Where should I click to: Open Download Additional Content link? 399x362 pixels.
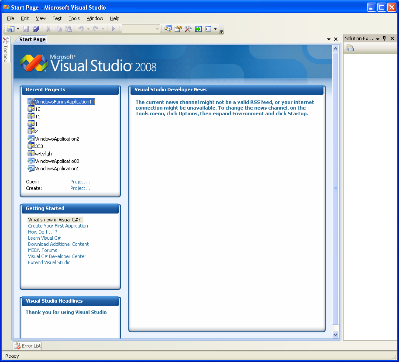click(58, 244)
